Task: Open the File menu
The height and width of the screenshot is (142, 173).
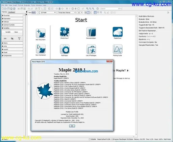Action: click(x=3, y=5)
